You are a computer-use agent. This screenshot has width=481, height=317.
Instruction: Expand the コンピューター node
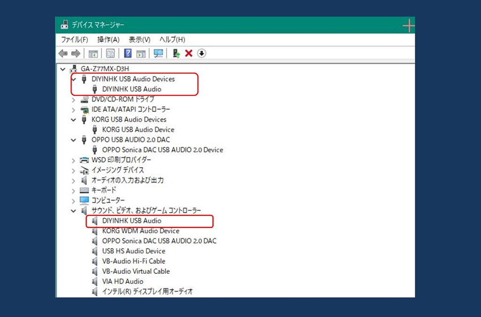[x=73, y=201]
